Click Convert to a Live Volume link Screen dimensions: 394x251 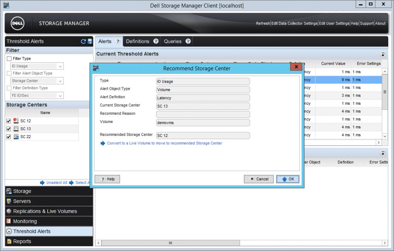(165, 143)
